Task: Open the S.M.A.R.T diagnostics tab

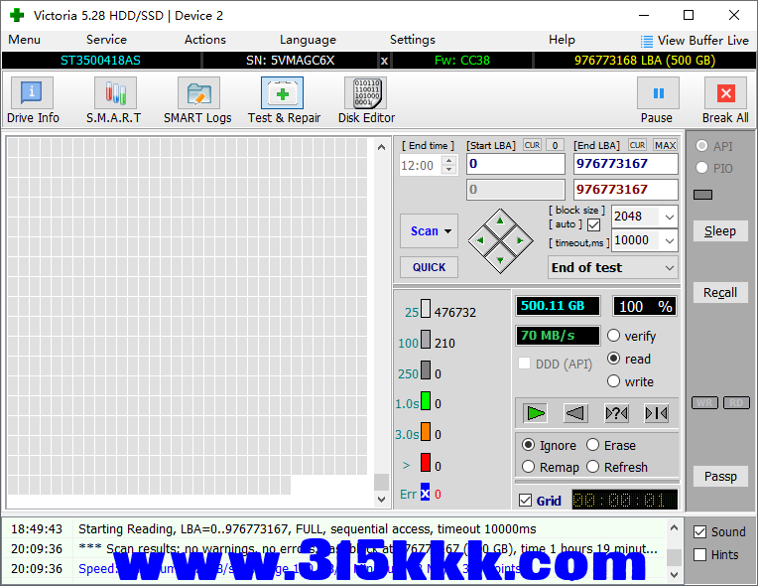Action: (114, 101)
